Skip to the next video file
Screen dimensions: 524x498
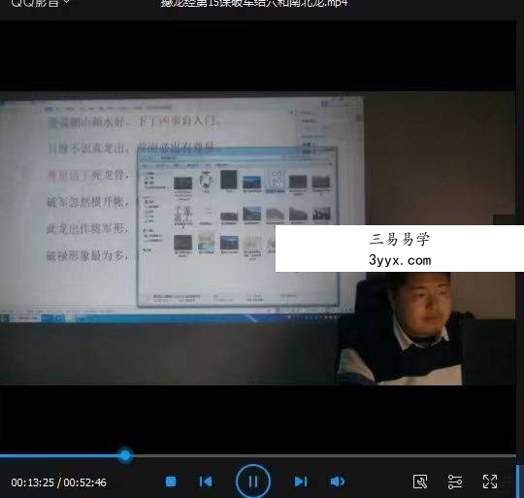coord(301,481)
